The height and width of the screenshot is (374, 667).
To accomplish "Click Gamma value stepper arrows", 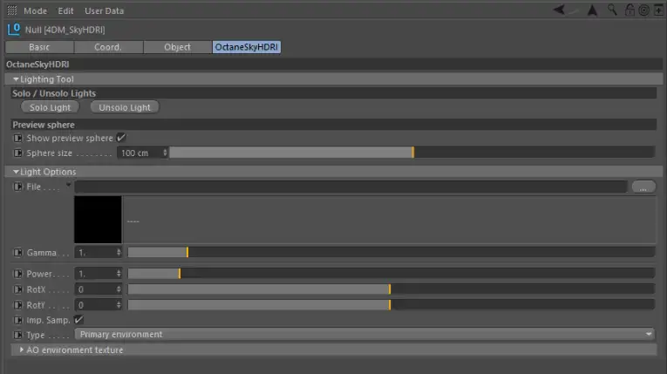I will [x=119, y=252].
